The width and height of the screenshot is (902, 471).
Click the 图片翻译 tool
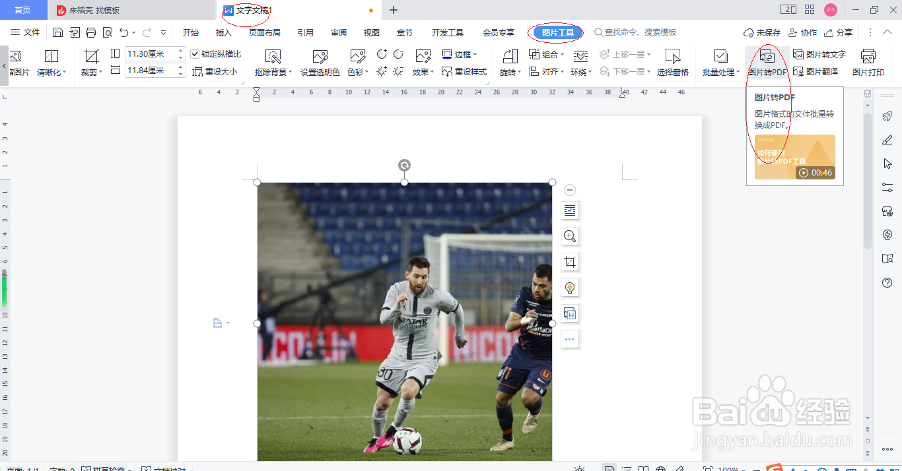[815, 72]
